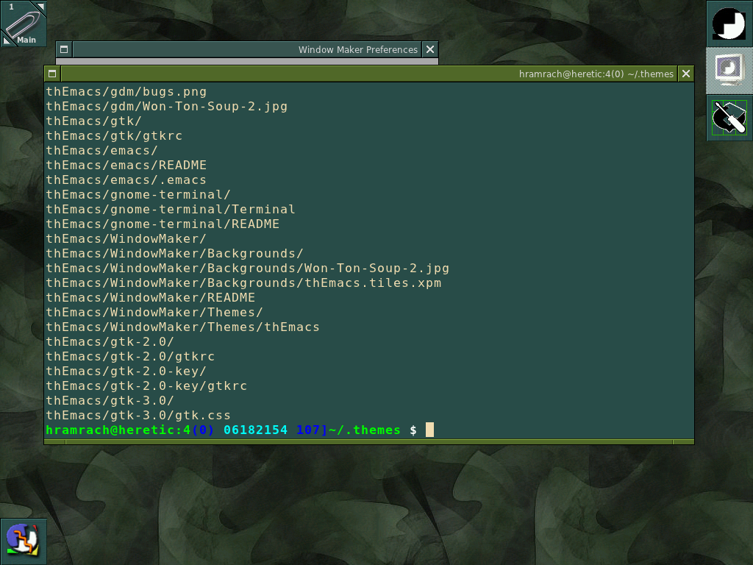
Task: Click line 'thEmacs/gdm/Won-Ton-Soup-2.jpg'
Action: click(167, 106)
